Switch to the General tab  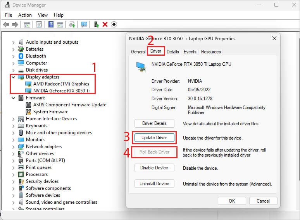pyautogui.click(x=138, y=52)
